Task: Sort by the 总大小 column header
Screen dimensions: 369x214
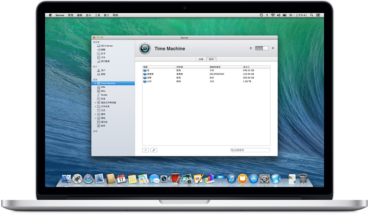Action: (256, 67)
